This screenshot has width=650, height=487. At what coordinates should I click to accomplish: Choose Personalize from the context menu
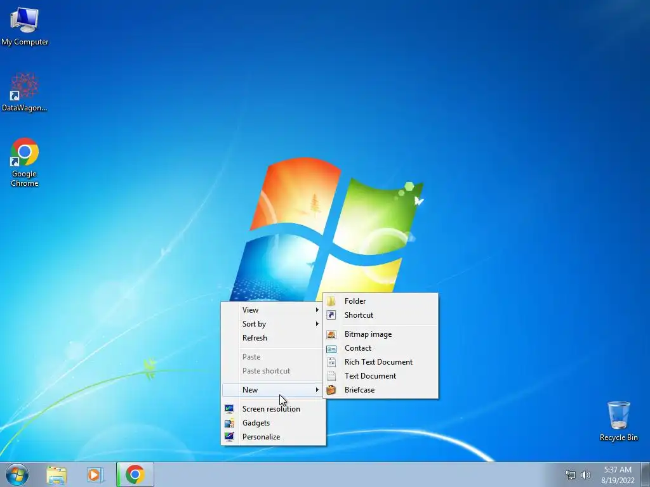[x=274, y=437]
